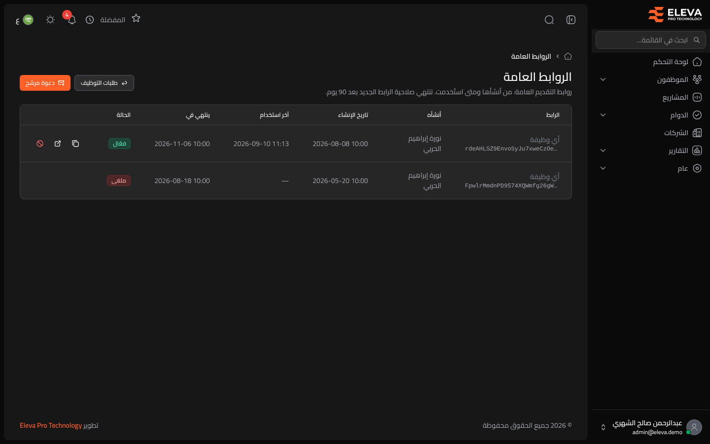Click the expiry date 2026-11-06 10:00
710x444 pixels.
coord(182,144)
